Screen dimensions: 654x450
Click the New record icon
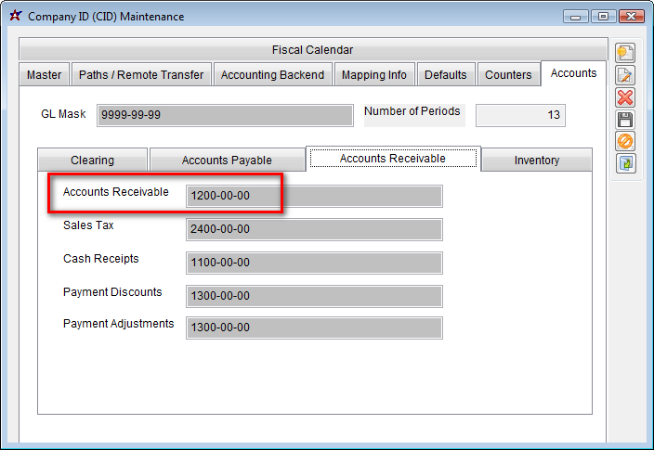click(x=625, y=54)
